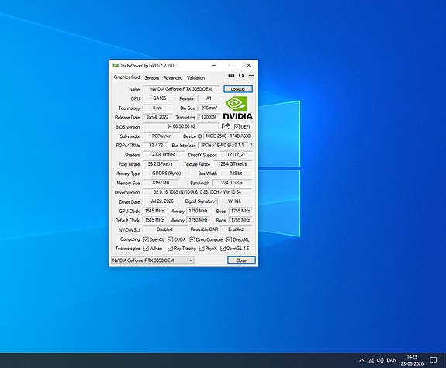Click the refresh icon in GPU-Z
446x368 pixels.
(241, 76)
